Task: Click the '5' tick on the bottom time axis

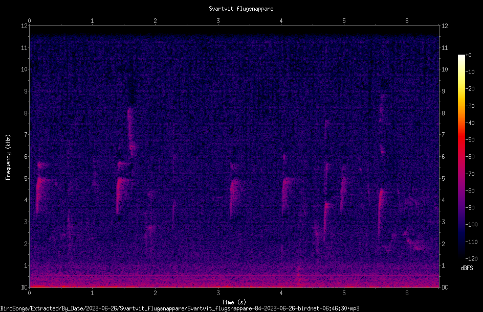Action: [344, 293]
